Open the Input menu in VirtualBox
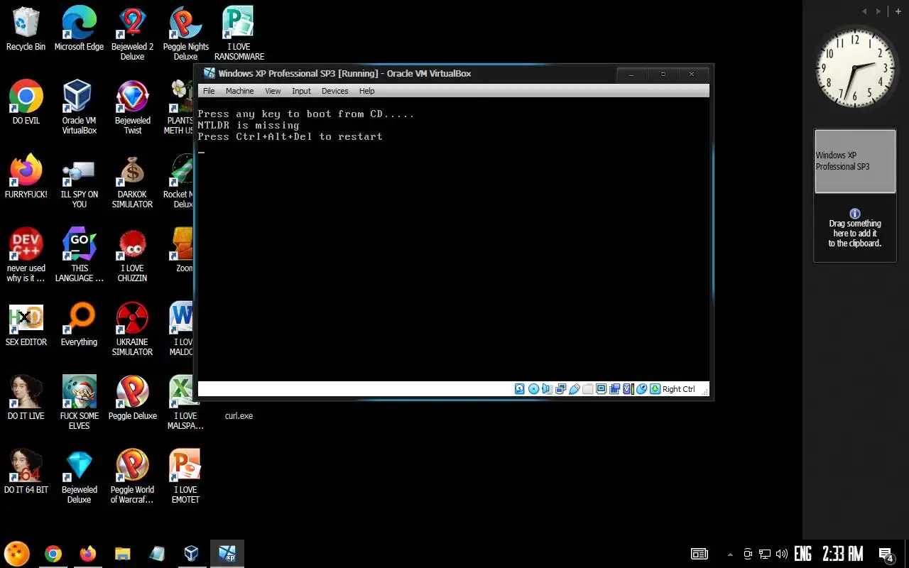The width and height of the screenshot is (909, 568). [x=301, y=91]
